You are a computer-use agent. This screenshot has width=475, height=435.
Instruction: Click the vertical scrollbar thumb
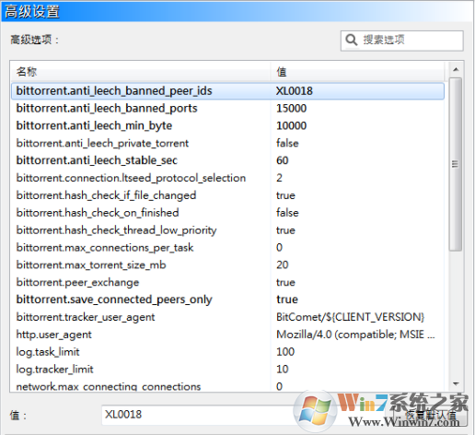[456, 165]
